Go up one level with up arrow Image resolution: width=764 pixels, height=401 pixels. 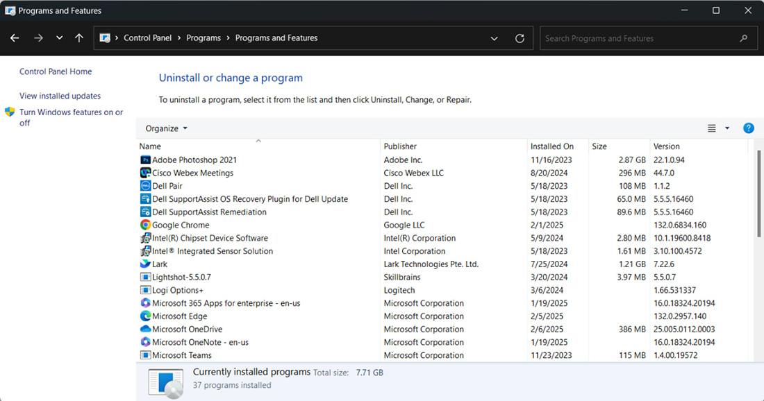click(79, 38)
